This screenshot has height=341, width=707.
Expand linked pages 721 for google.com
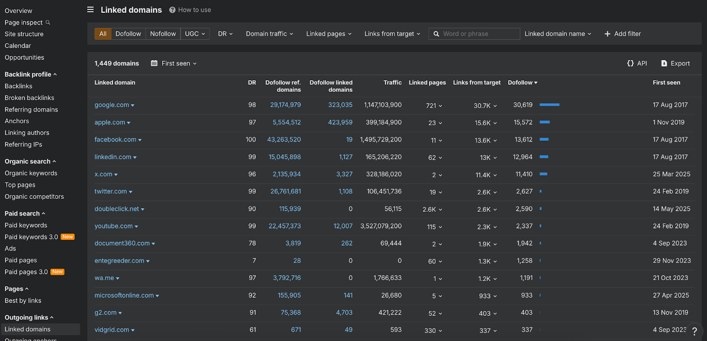434,106
